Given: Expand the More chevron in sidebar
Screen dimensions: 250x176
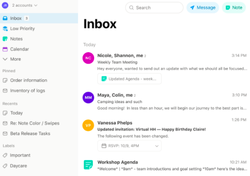Looking at the screenshot, I should [x=5, y=59].
